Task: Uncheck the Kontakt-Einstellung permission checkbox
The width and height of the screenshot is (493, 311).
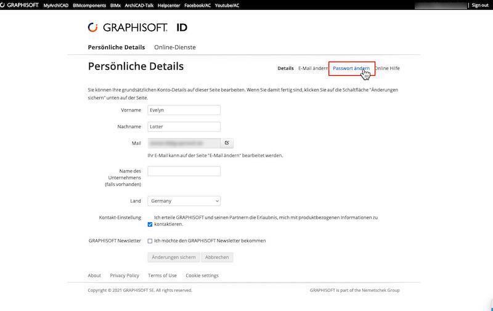Action: [x=150, y=224]
